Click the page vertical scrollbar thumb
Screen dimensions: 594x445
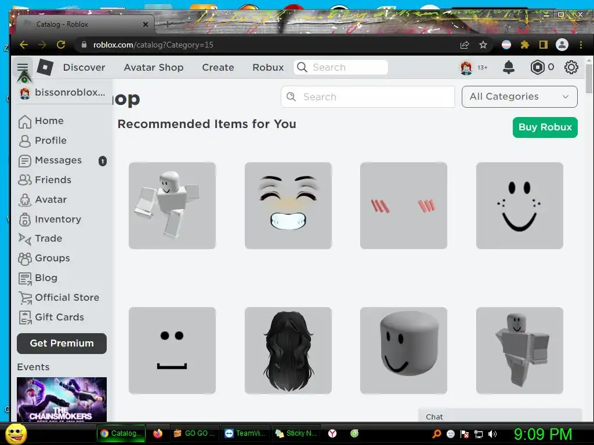click(x=589, y=78)
